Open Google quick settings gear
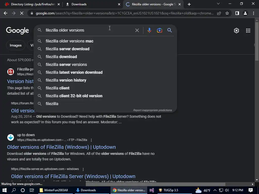The image size is (259, 194). (236, 31)
